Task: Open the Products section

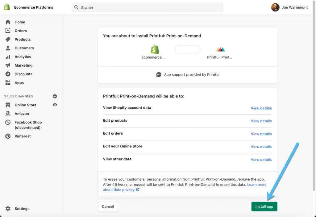Action: pyautogui.click(x=23, y=39)
